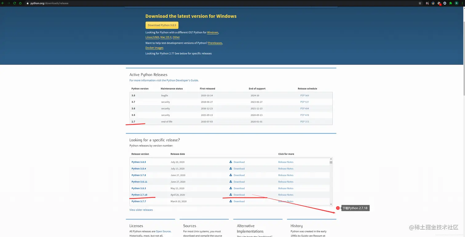Open the Python 2.7.18 release page
The width and height of the screenshot is (465, 237).
pos(139,195)
